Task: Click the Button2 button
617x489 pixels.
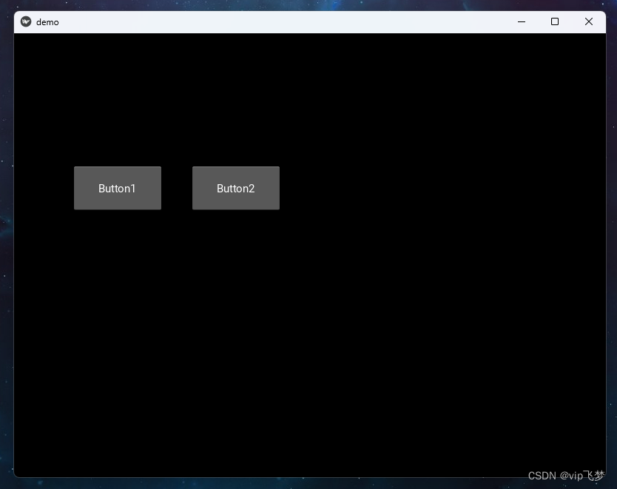Action: [236, 188]
